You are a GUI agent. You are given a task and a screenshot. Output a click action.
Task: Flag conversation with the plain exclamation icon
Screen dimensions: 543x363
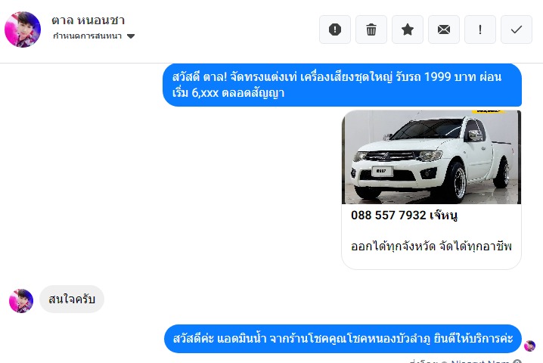480,29
